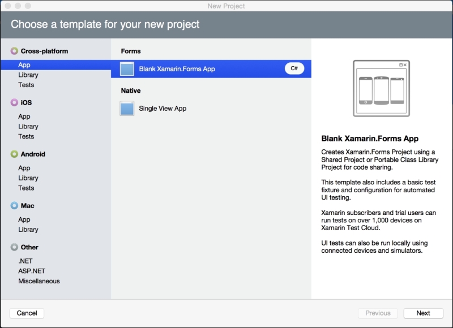Click the Blank Xamarin.Forms App template icon

[127, 69]
